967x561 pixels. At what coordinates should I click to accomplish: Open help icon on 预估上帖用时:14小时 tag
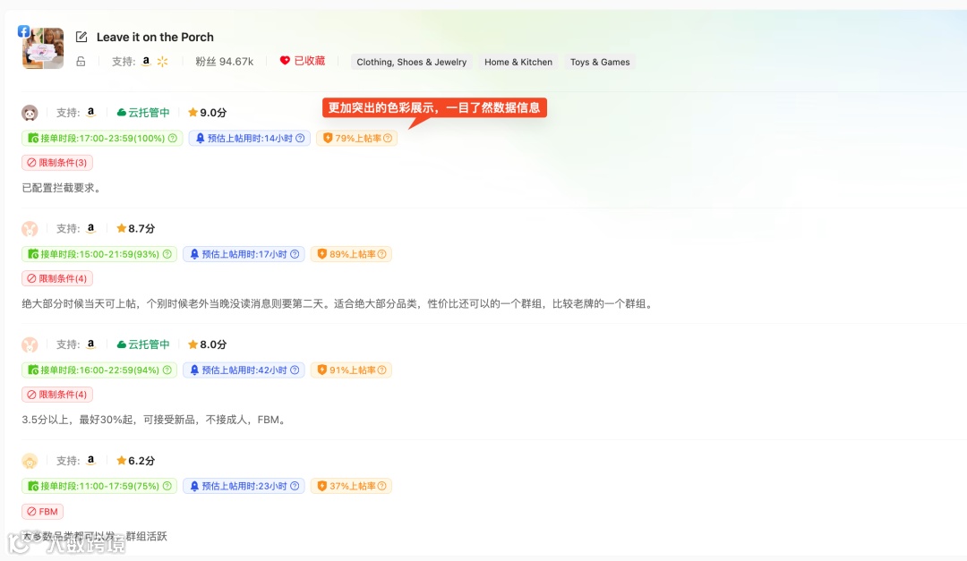coord(300,138)
